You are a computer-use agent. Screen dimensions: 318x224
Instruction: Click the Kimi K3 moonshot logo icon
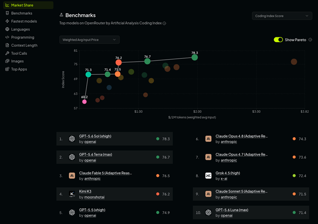[x=72, y=194]
